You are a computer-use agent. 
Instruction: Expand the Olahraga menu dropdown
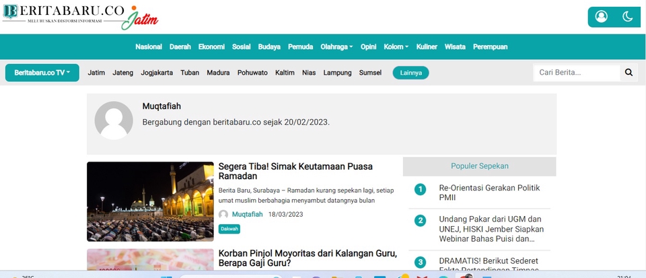point(336,47)
